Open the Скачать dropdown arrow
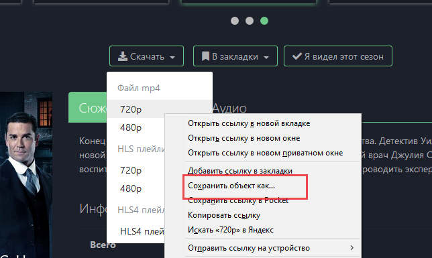 (172, 57)
